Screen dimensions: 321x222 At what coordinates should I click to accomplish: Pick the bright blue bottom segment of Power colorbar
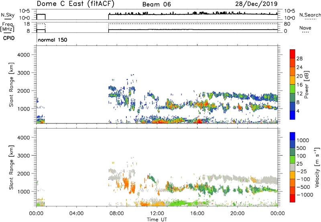[293, 115]
